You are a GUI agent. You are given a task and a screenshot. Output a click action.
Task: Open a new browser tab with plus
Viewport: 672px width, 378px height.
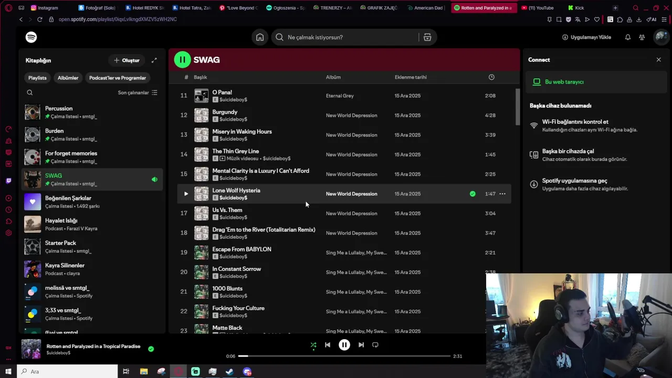coord(615,8)
